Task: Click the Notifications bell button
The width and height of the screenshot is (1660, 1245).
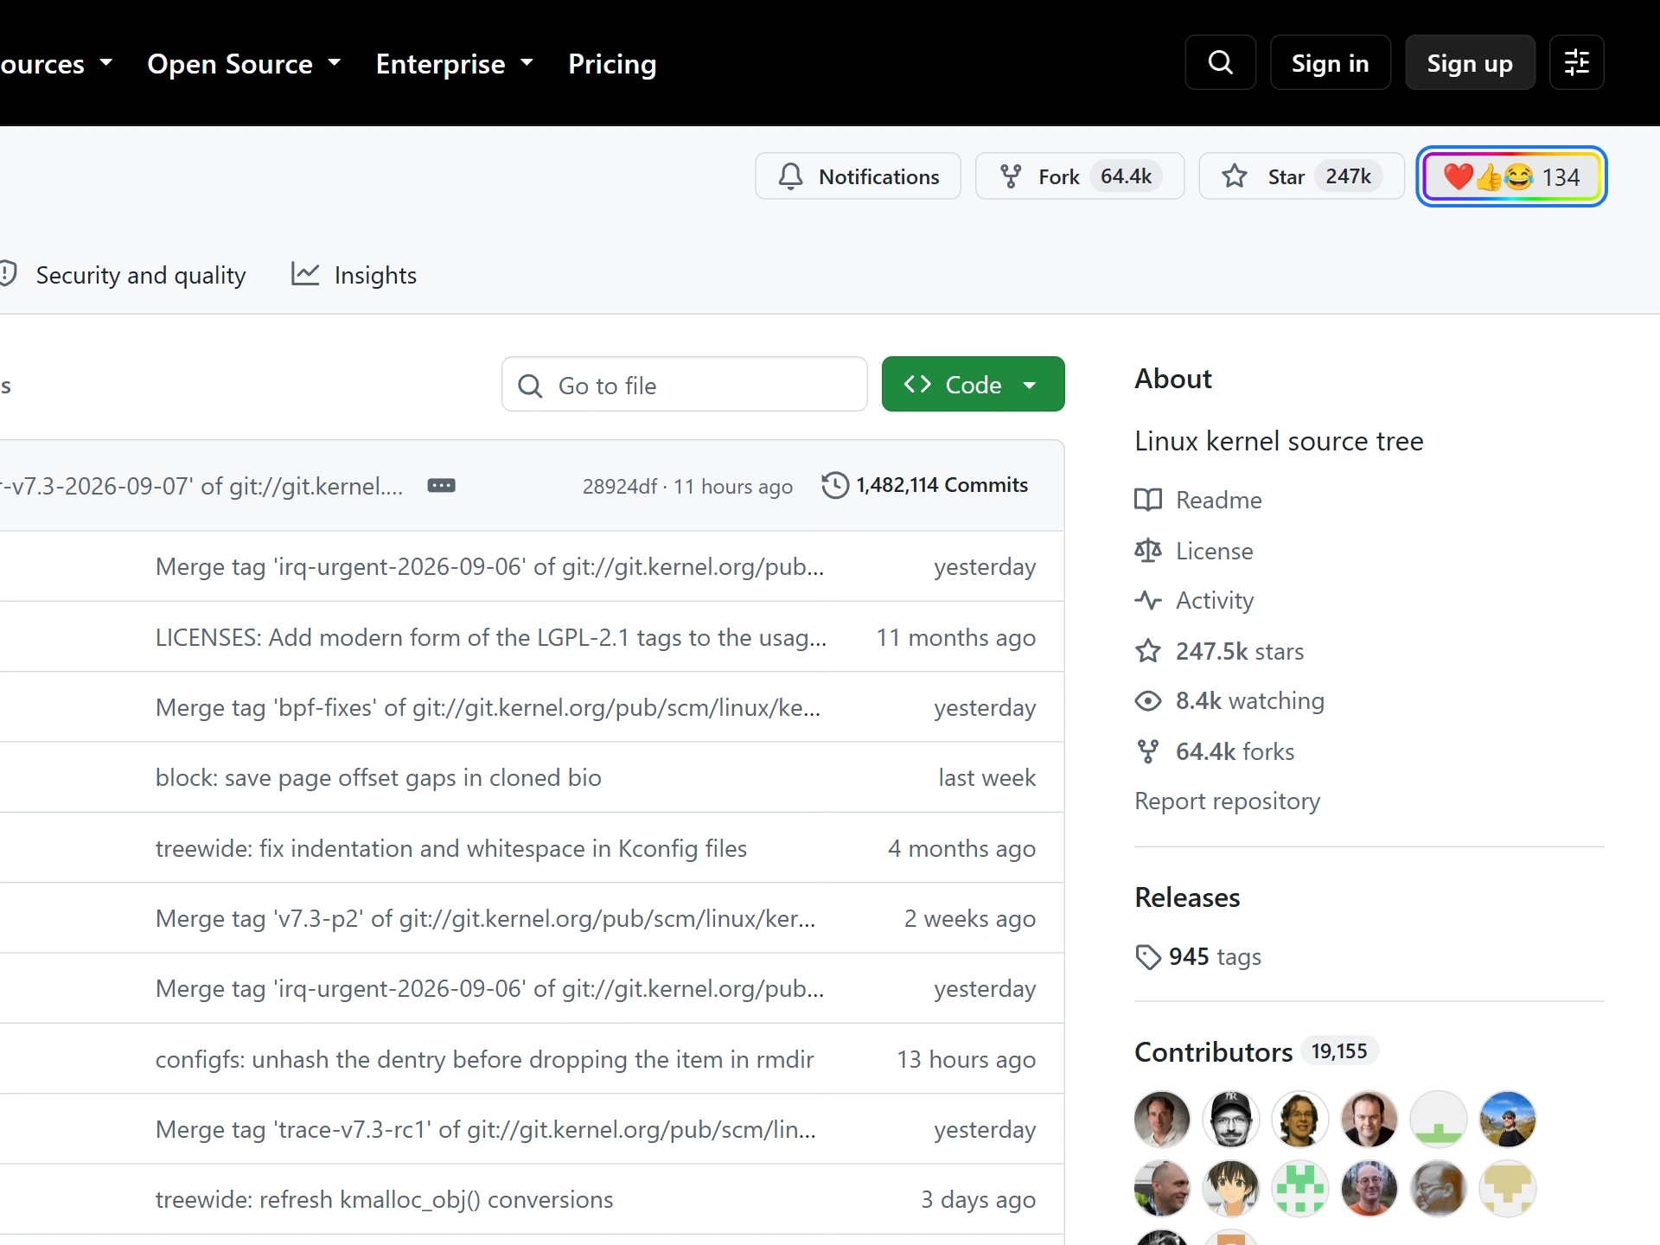Action: pos(858,176)
